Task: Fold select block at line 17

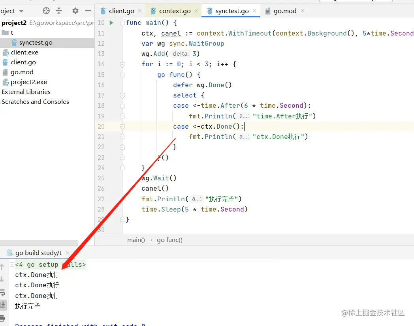Action: click(122, 96)
